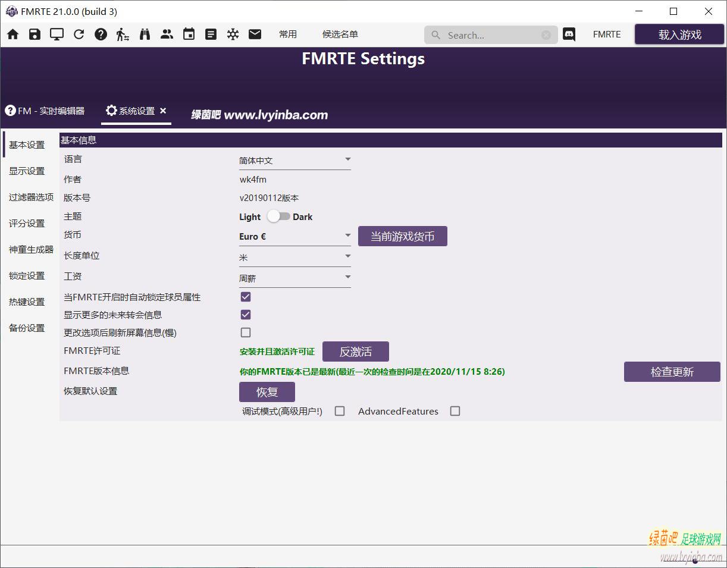Screen dimensions: 727x568
Task: Open the 货币 Euro € dropdown
Action: click(294, 237)
